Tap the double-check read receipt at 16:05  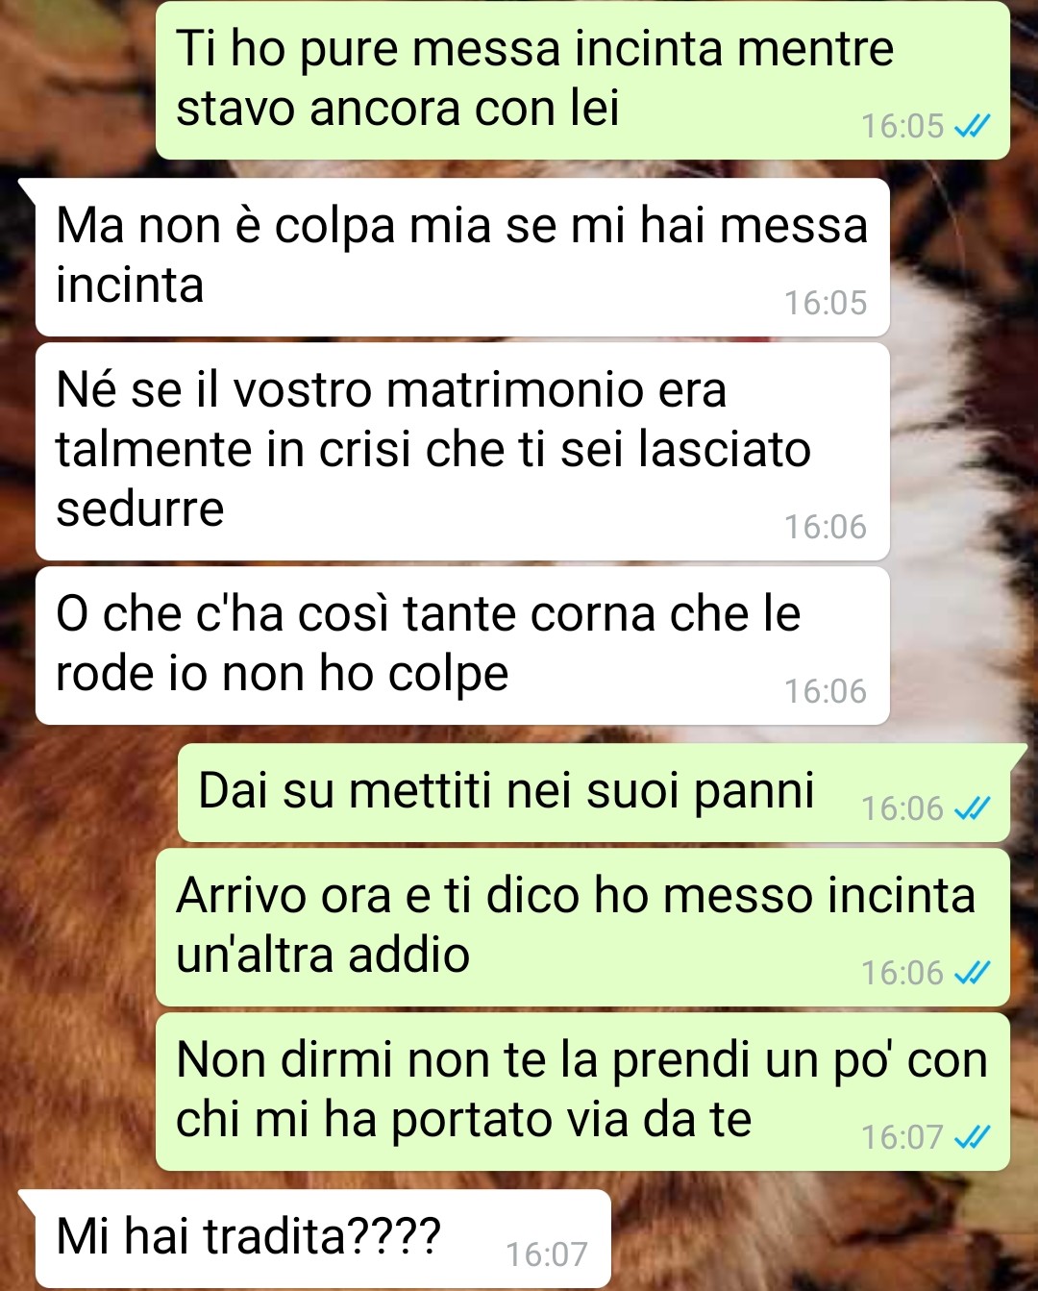972,126
